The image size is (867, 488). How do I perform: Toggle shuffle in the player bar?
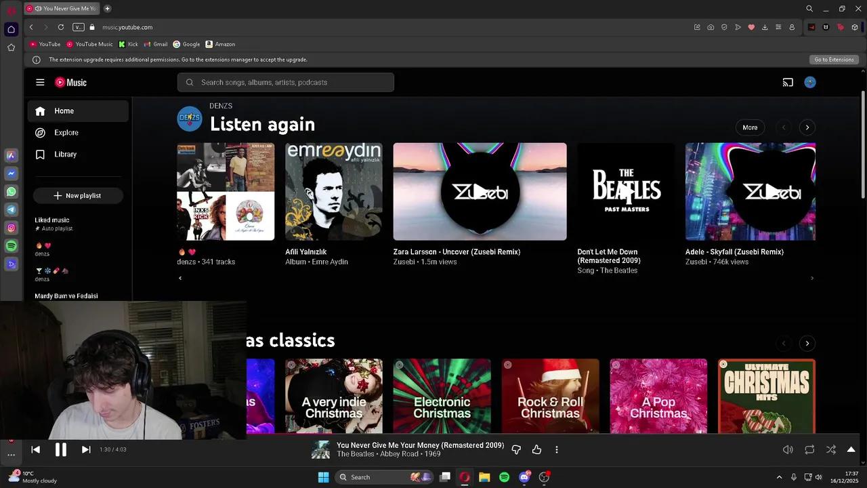831,449
